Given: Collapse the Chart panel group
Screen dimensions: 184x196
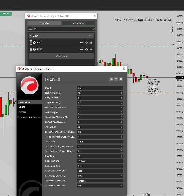Looking at the screenshot, I should tap(31, 36).
